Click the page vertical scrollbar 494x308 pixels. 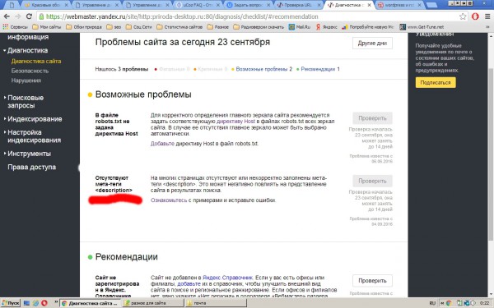tap(491, 154)
